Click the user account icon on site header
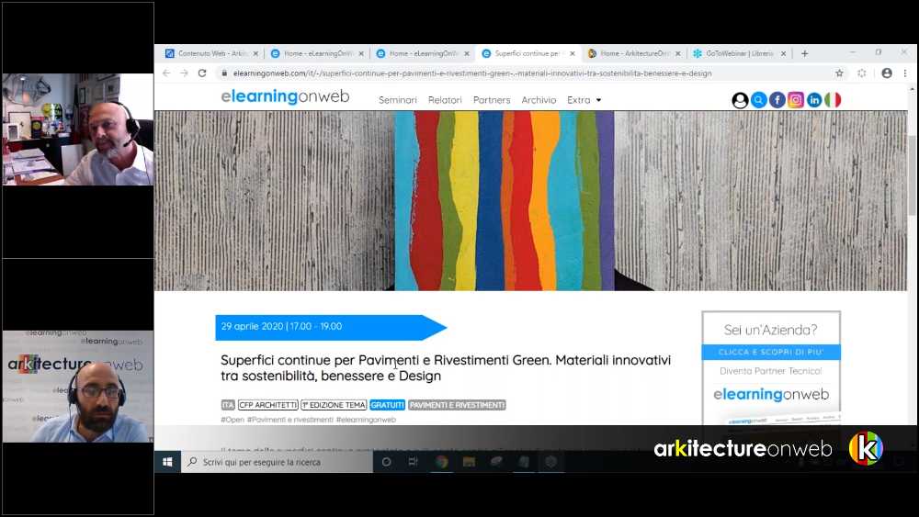This screenshot has width=919, height=517. click(x=740, y=100)
